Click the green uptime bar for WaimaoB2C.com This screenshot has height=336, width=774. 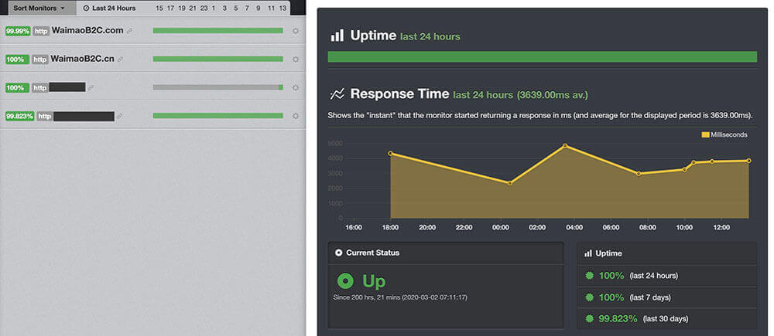217,31
